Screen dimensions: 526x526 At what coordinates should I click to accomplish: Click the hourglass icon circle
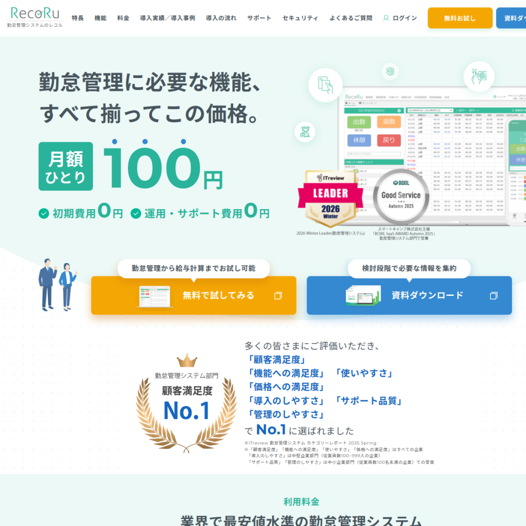305,131
